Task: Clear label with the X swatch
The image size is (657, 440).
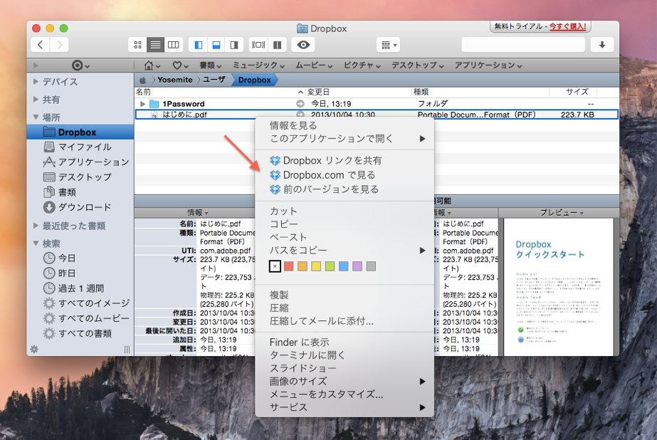Action: tap(275, 266)
